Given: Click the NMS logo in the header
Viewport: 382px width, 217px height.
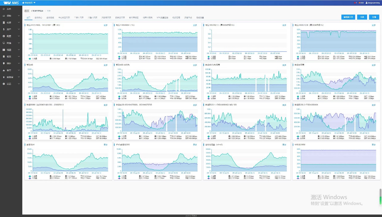Looking at the screenshot, I should (11, 3).
